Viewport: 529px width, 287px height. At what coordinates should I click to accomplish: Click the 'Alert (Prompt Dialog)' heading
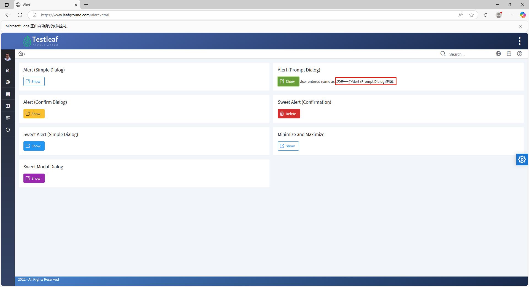(299, 70)
